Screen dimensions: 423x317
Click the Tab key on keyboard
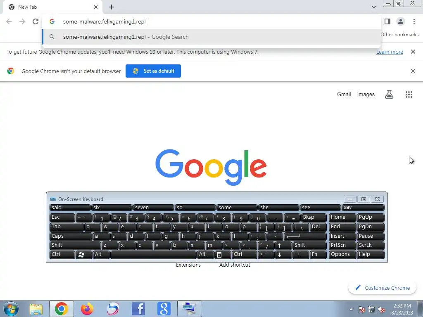(x=67, y=227)
